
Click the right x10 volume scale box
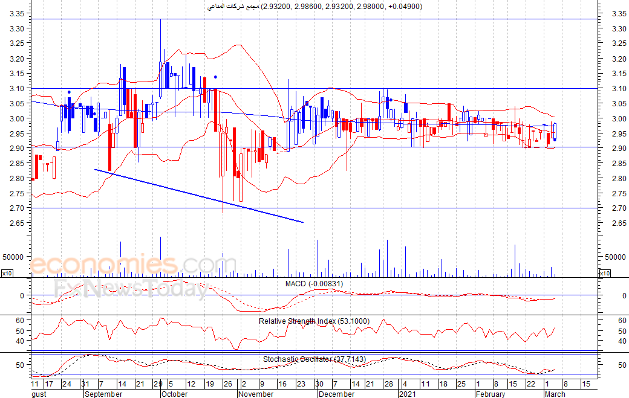pos(603,274)
